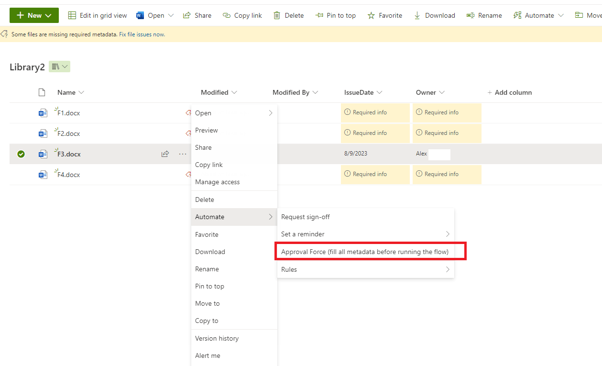Viewport: 602px width, 366px height.
Task: Select Request sign-off in the Automate submenu
Action: (305, 216)
